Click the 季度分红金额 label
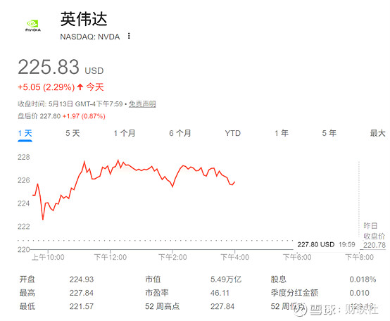The width and height of the screenshot is (390, 321). point(294,293)
